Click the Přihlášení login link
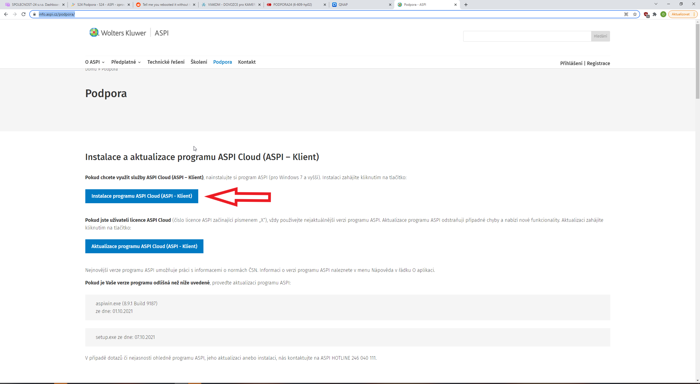The image size is (700, 384). tap(571, 63)
